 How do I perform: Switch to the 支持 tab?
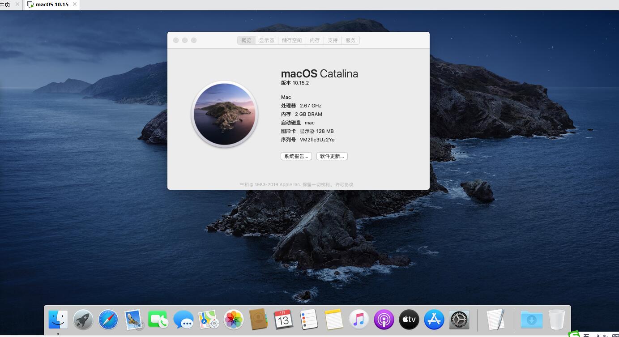pyautogui.click(x=333, y=40)
